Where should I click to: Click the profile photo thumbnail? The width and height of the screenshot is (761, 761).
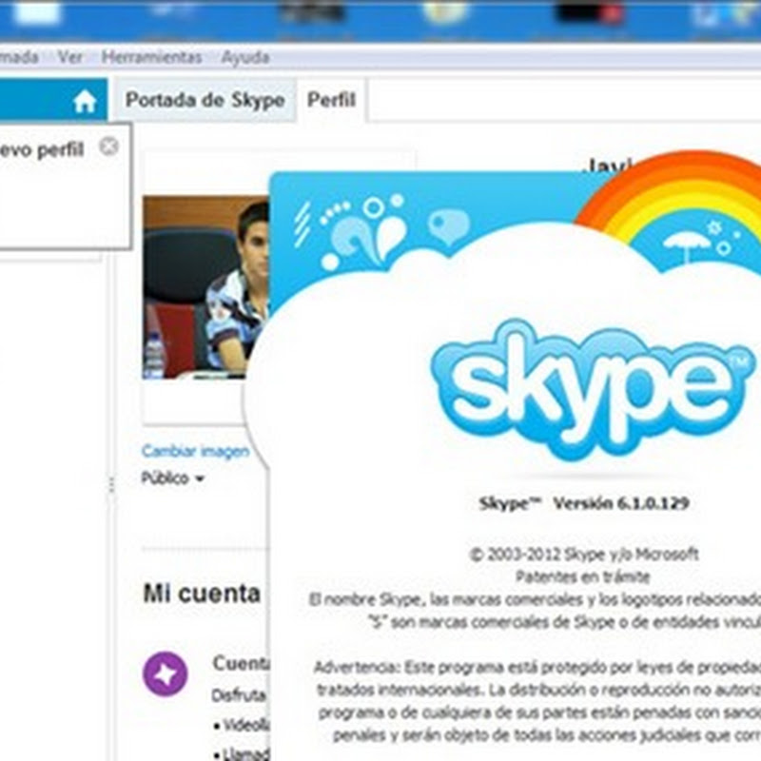point(205,287)
